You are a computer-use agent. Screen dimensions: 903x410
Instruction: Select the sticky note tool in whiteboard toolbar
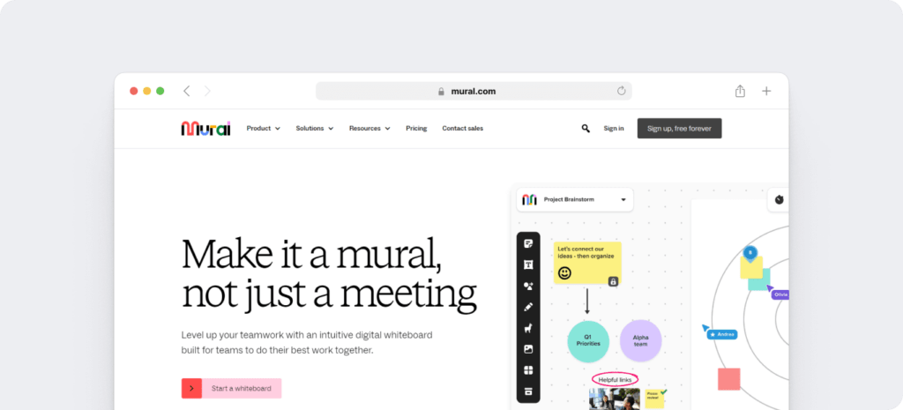(528, 243)
